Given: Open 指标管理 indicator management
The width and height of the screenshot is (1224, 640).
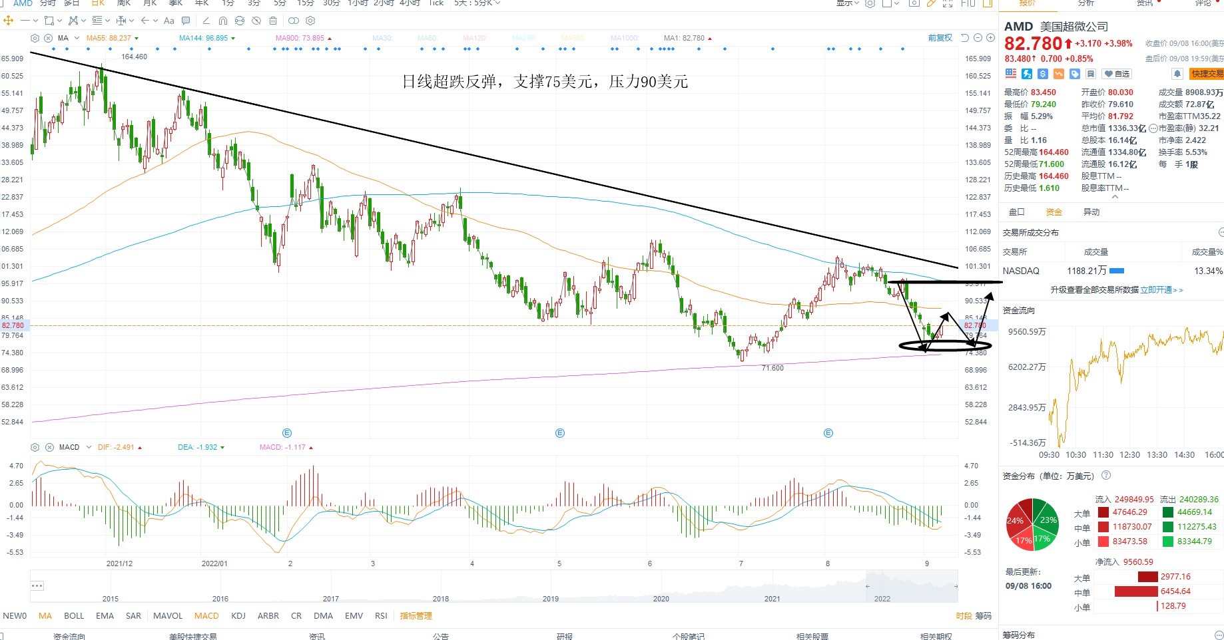Looking at the screenshot, I should pos(416,616).
